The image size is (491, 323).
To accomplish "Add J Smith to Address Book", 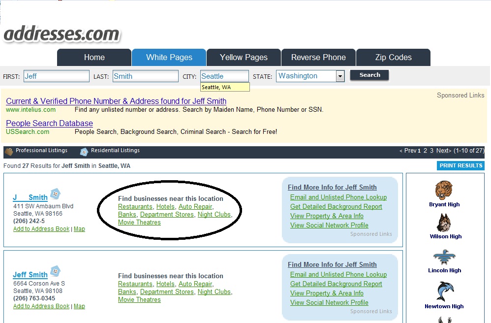I will click(41, 229).
